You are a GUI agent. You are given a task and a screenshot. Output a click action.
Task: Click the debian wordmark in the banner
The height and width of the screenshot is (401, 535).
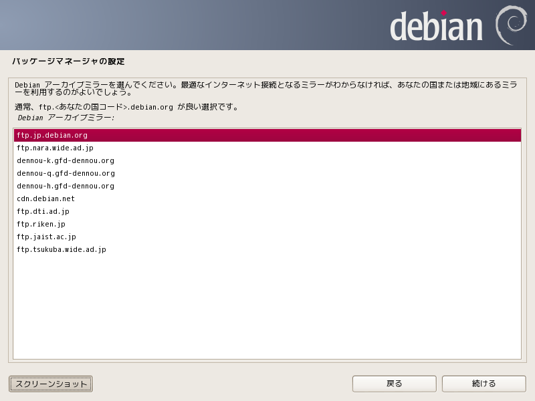click(x=436, y=27)
